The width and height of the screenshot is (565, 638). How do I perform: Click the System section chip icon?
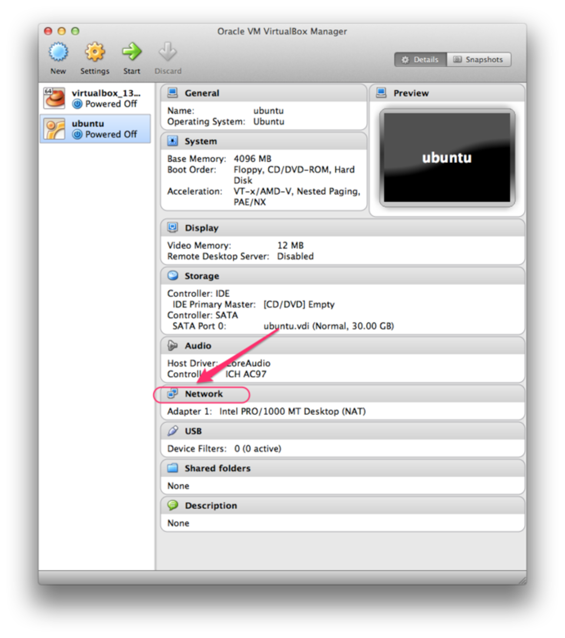pos(173,141)
